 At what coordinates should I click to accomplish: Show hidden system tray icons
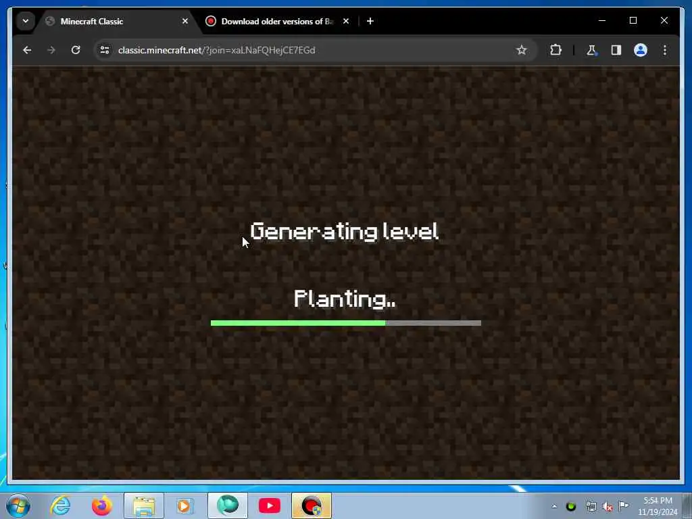pos(554,507)
